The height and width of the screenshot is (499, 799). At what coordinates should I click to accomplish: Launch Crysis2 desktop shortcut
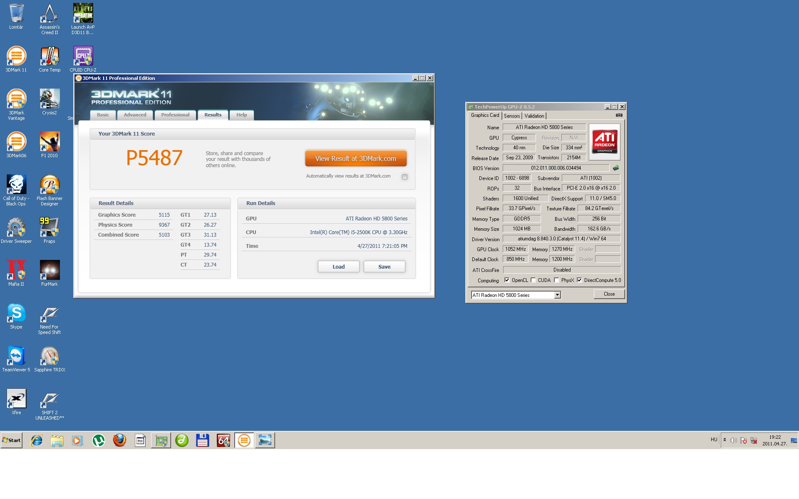50,102
